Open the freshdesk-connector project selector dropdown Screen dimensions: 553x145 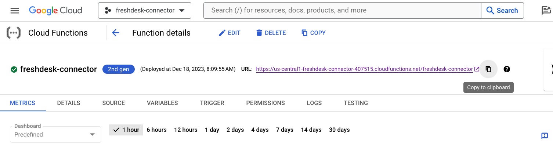click(145, 11)
